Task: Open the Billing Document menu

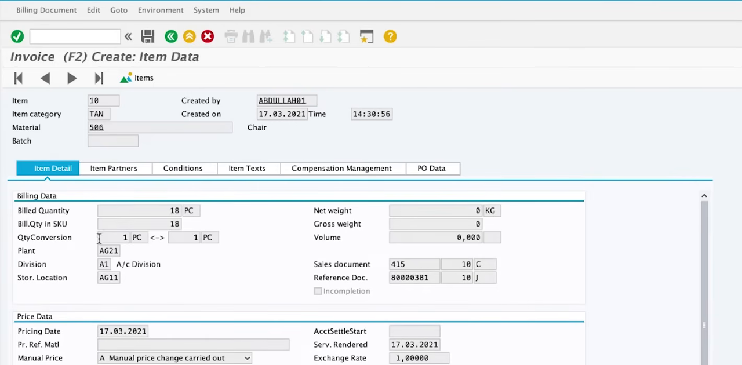Action: [x=46, y=10]
